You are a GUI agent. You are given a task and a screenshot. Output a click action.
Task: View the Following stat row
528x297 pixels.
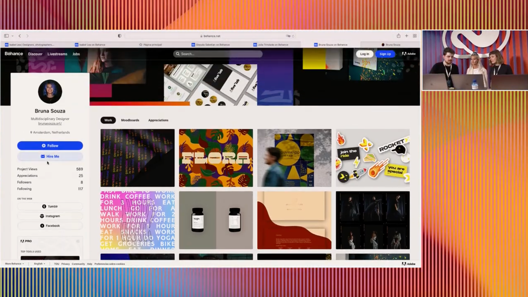pyautogui.click(x=50, y=189)
